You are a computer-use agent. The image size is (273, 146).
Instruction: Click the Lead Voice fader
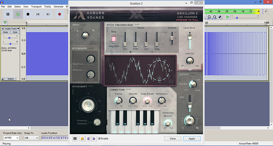pos(190,36)
